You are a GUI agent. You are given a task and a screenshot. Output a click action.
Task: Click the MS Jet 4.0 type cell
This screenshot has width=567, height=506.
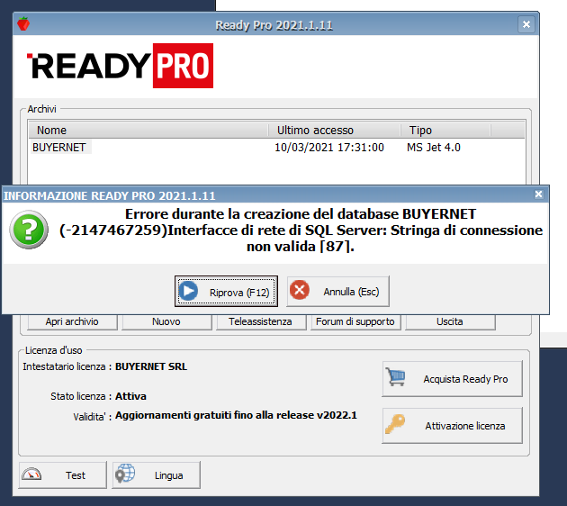(434, 148)
